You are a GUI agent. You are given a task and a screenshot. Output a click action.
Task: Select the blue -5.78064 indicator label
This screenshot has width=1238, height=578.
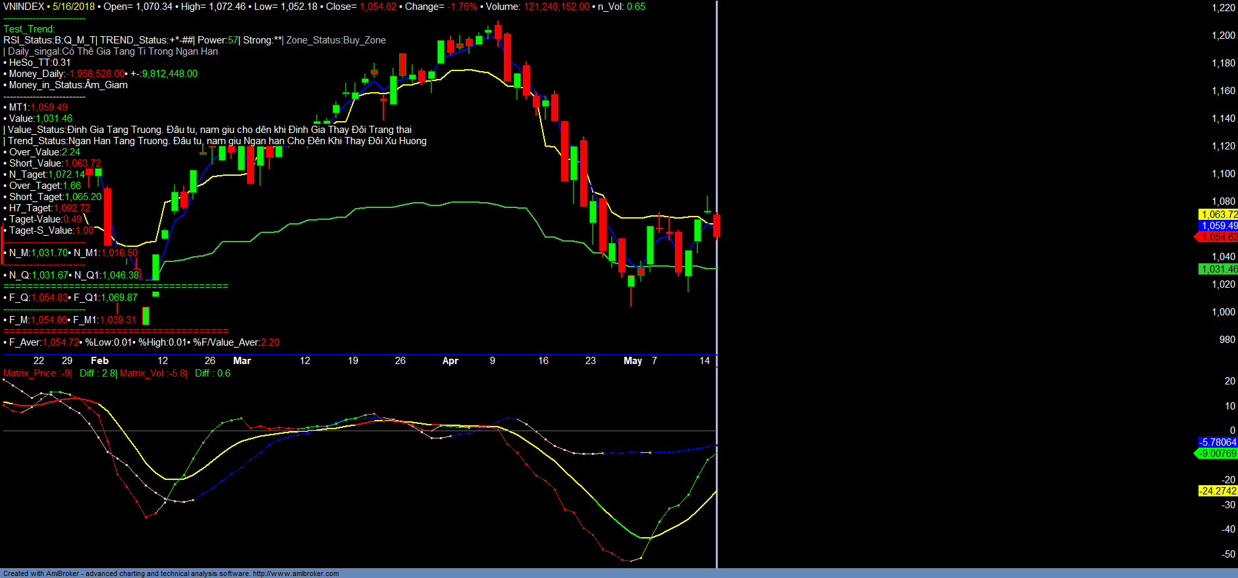pos(1217,442)
